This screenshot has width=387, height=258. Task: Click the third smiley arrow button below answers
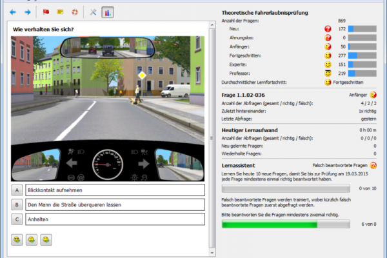[45, 239]
